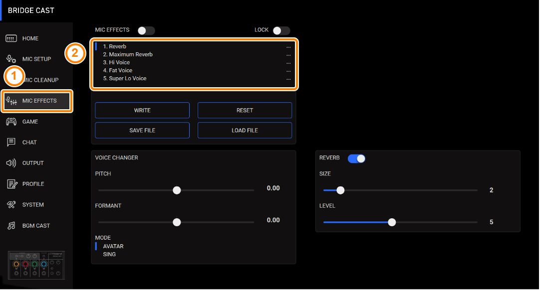540x291 pixels.
Task: Click the PITCH value 0.00
Action: click(x=273, y=188)
